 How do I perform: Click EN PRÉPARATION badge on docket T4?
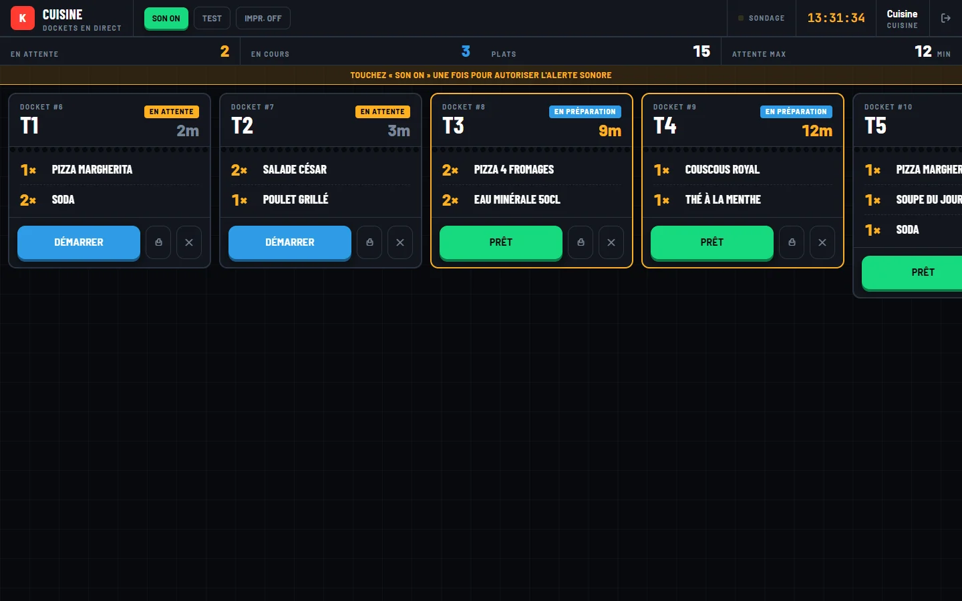796,112
